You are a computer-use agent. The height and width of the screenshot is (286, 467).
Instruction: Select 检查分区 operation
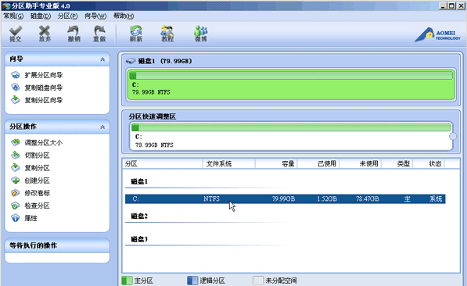point(37,206)
